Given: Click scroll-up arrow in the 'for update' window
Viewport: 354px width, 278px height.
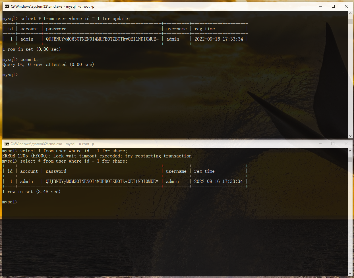Looking at the screenshot, I should click(350, 14).
